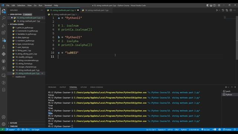
Task: Open the Database cylinder view
Action: [x=3, y=90]
